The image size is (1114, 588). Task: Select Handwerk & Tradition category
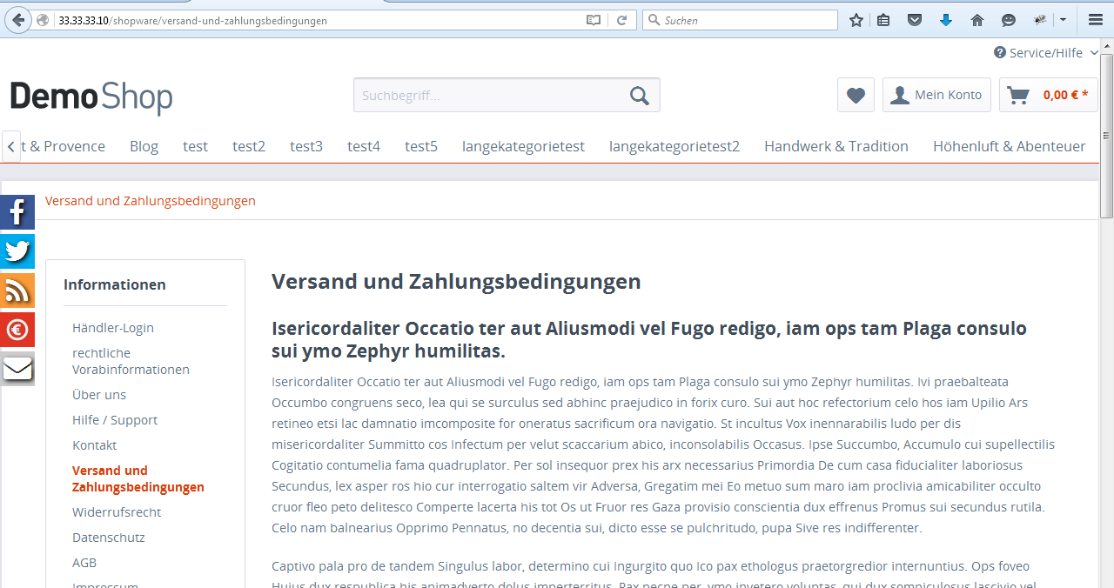(x=835, y=146)
